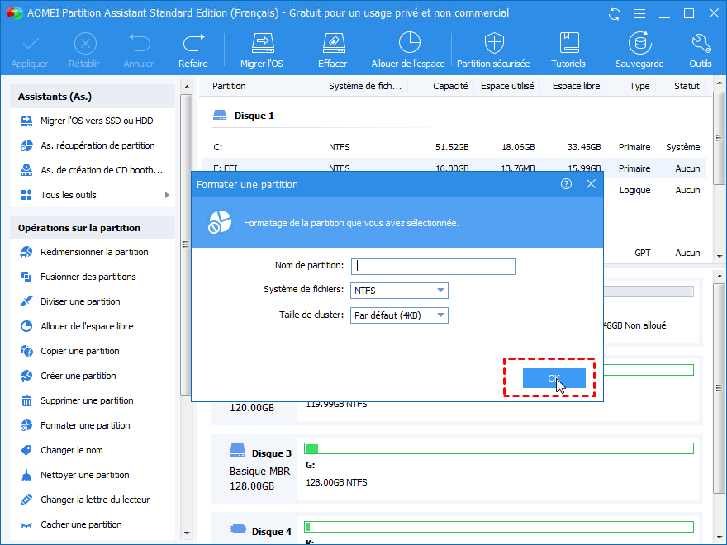Click the help icon in format dialog

[566, 184]
